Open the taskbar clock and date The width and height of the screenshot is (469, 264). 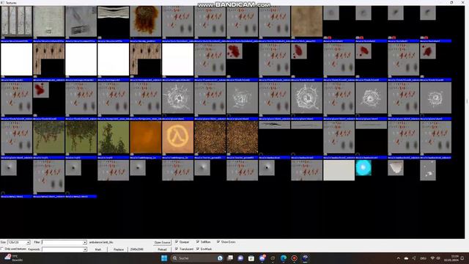[x=451, y=258]
